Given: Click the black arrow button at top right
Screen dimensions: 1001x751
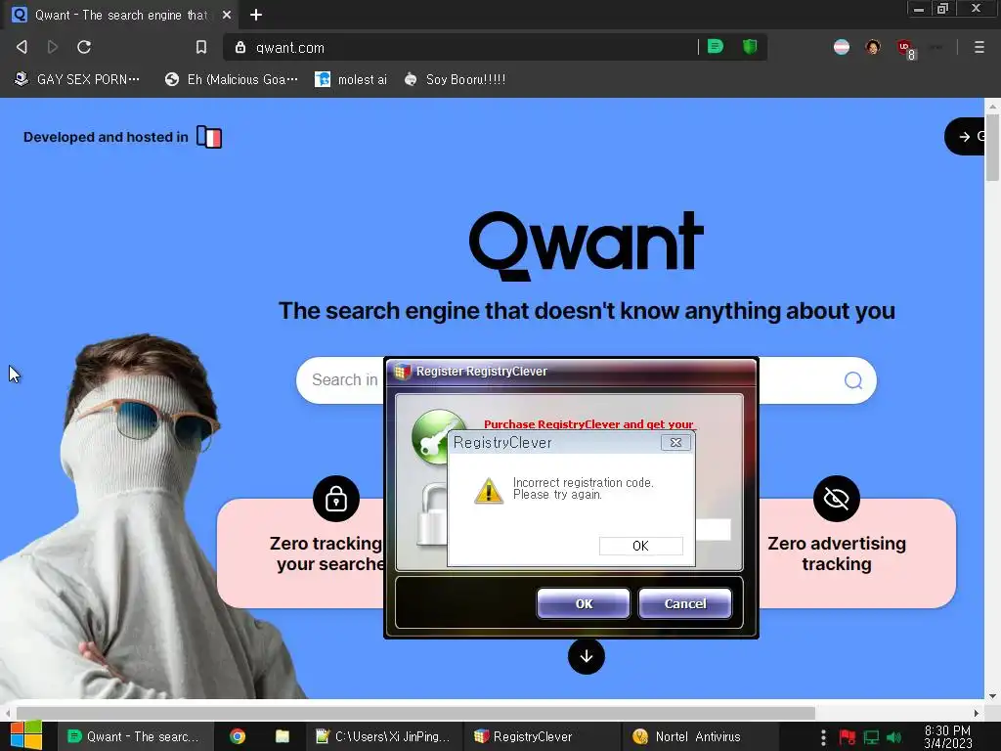Looking at the screenshot, I should 965,136.
